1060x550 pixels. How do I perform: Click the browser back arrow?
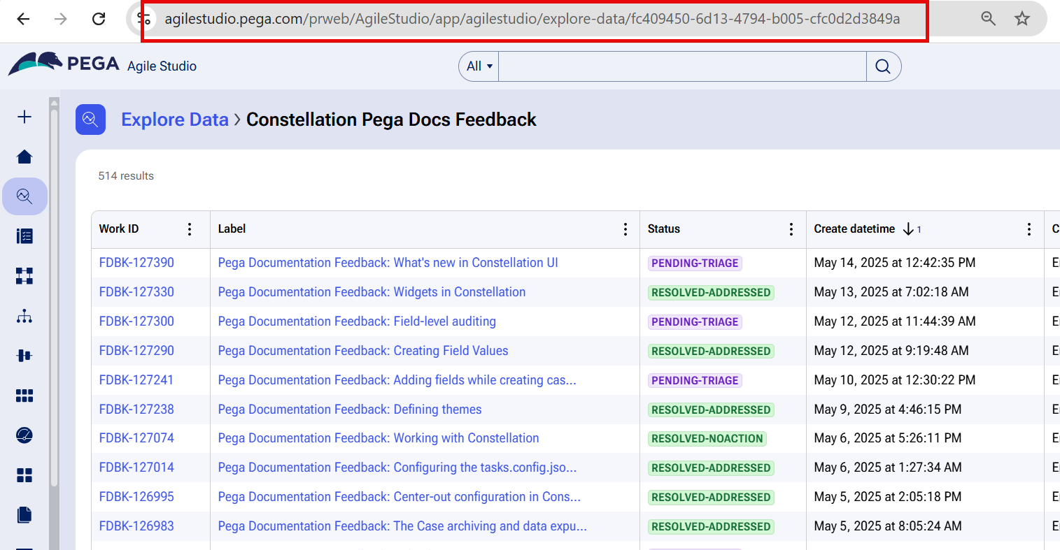23,19
